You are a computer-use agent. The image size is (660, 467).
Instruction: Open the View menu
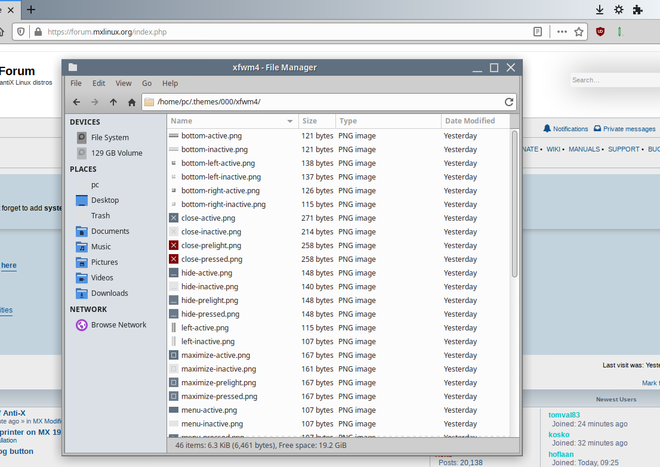[x=124, y=83]
